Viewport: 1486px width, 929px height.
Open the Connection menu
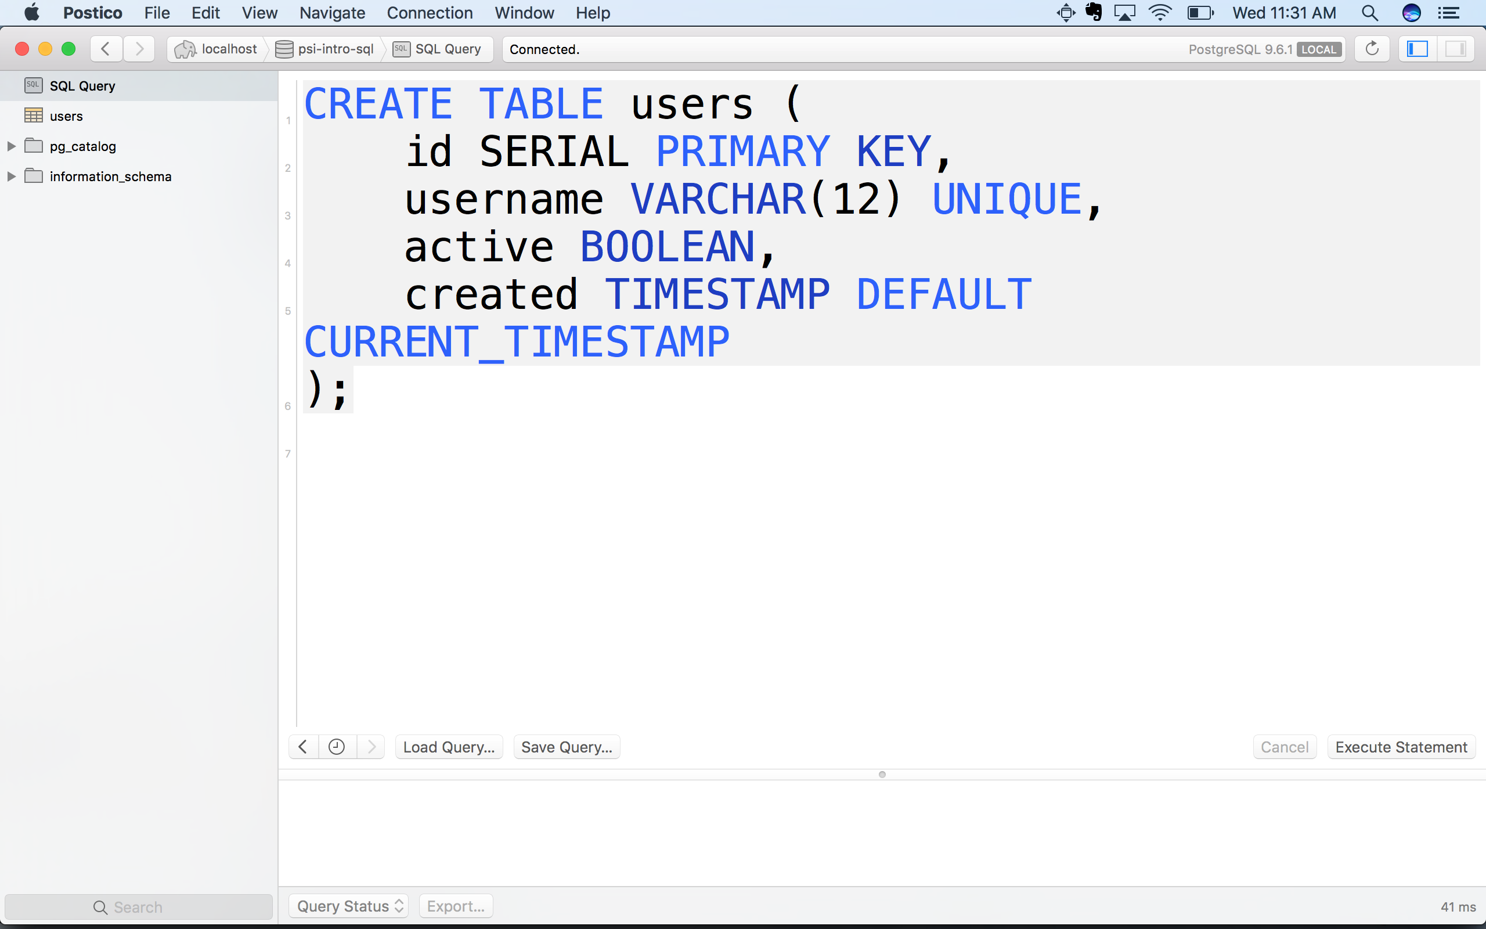430,13
